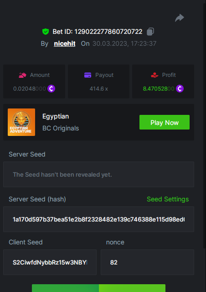Select the Client Seed field
206x292 pixels.
50,262
